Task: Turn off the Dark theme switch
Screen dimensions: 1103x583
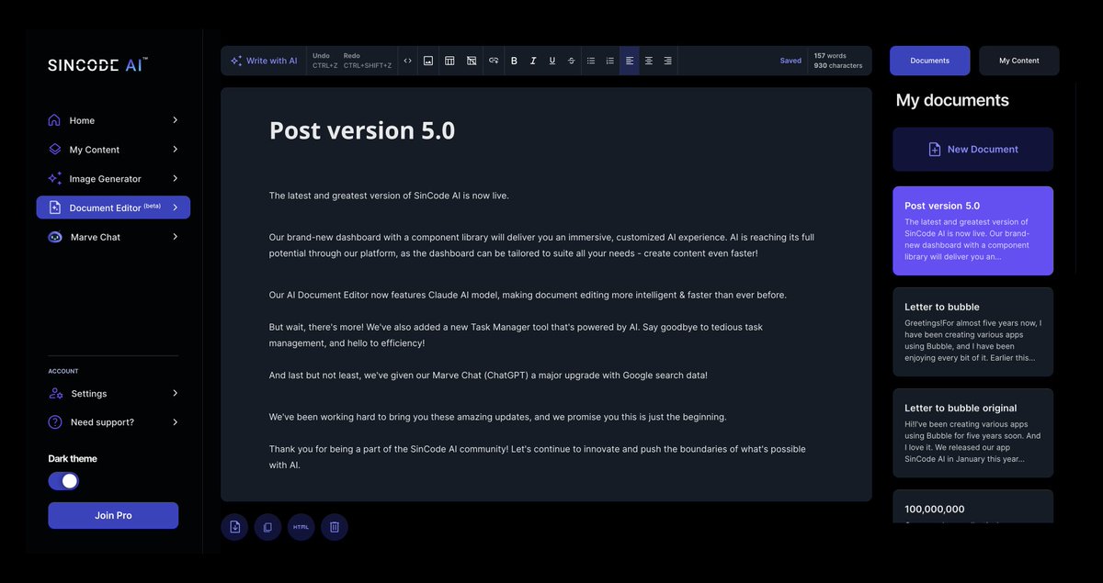Action: coord(63,481)
